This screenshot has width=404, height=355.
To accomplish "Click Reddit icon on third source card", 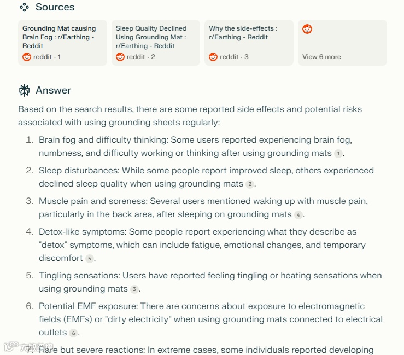I will (213, 57).
